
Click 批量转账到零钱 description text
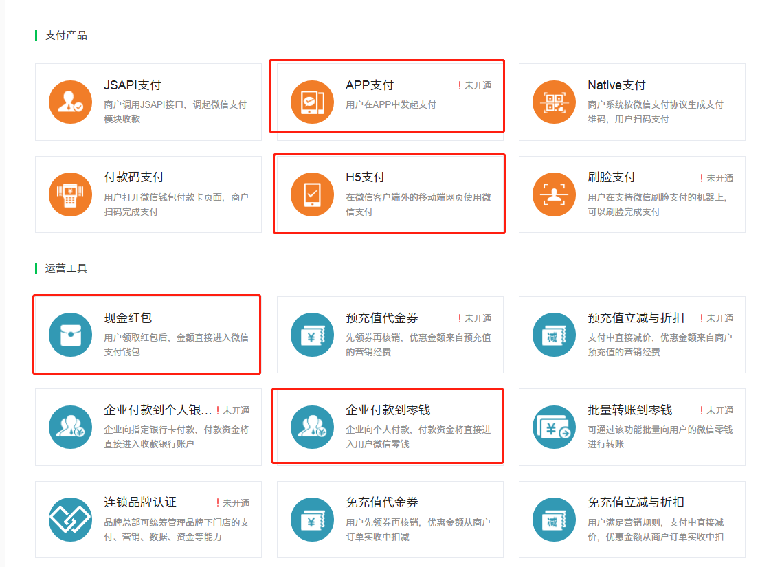[x=660, y=436]
